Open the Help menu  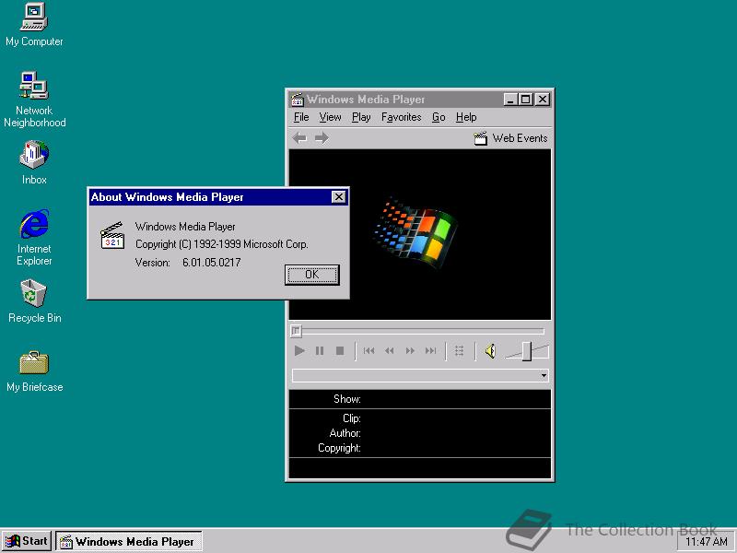[x=466, y=117]
